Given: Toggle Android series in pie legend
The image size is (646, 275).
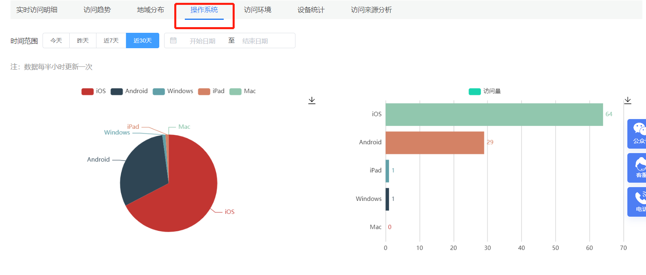Looking at the screenshot, I should pos(129,91).
